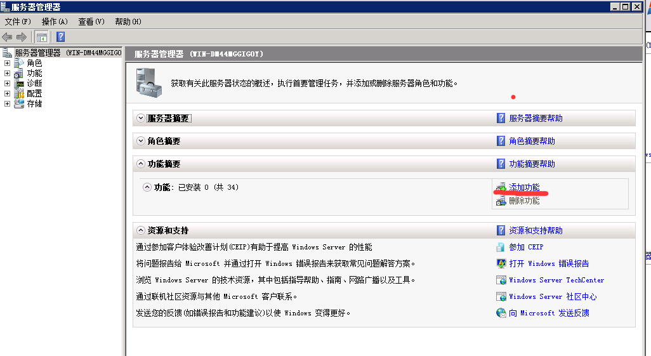Open the 操作(A) menu
This screenshot has width=651, height=356.
pyautogui.click(x=55, y=22)
